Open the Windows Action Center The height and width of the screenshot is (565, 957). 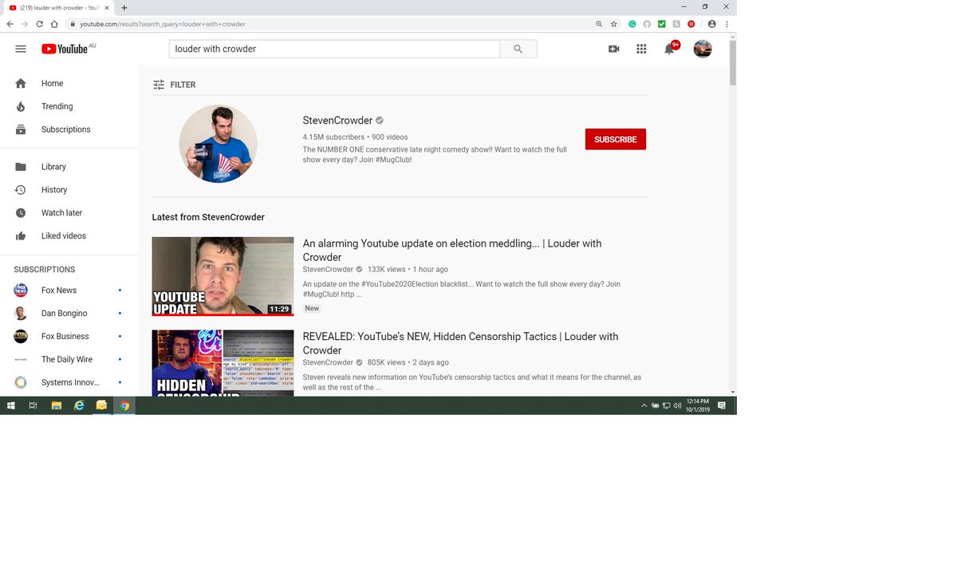(x=722, y=405)
